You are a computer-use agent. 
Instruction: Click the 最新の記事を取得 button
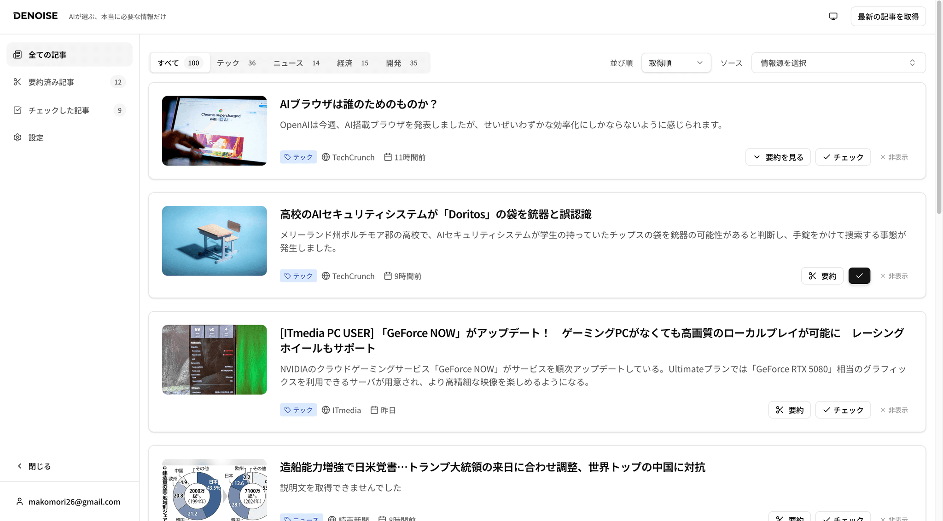point(888,16)
